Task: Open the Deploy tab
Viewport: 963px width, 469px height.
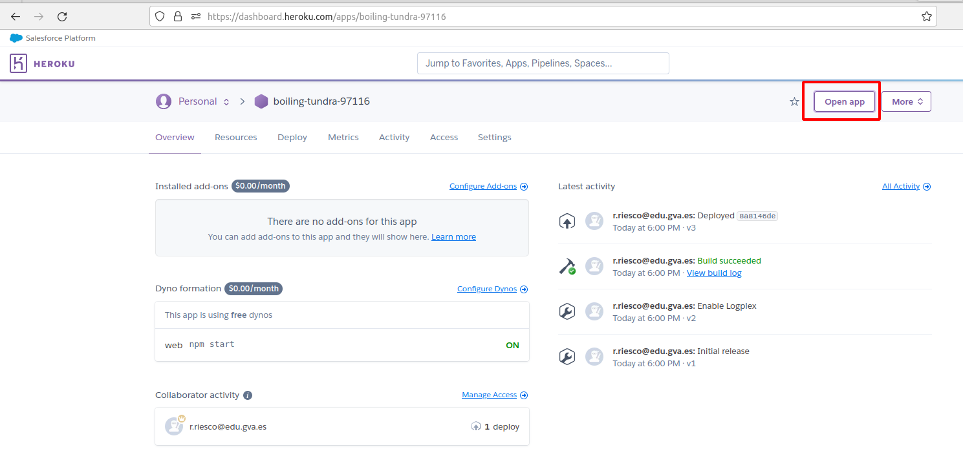Action: (x=292, y=137)
